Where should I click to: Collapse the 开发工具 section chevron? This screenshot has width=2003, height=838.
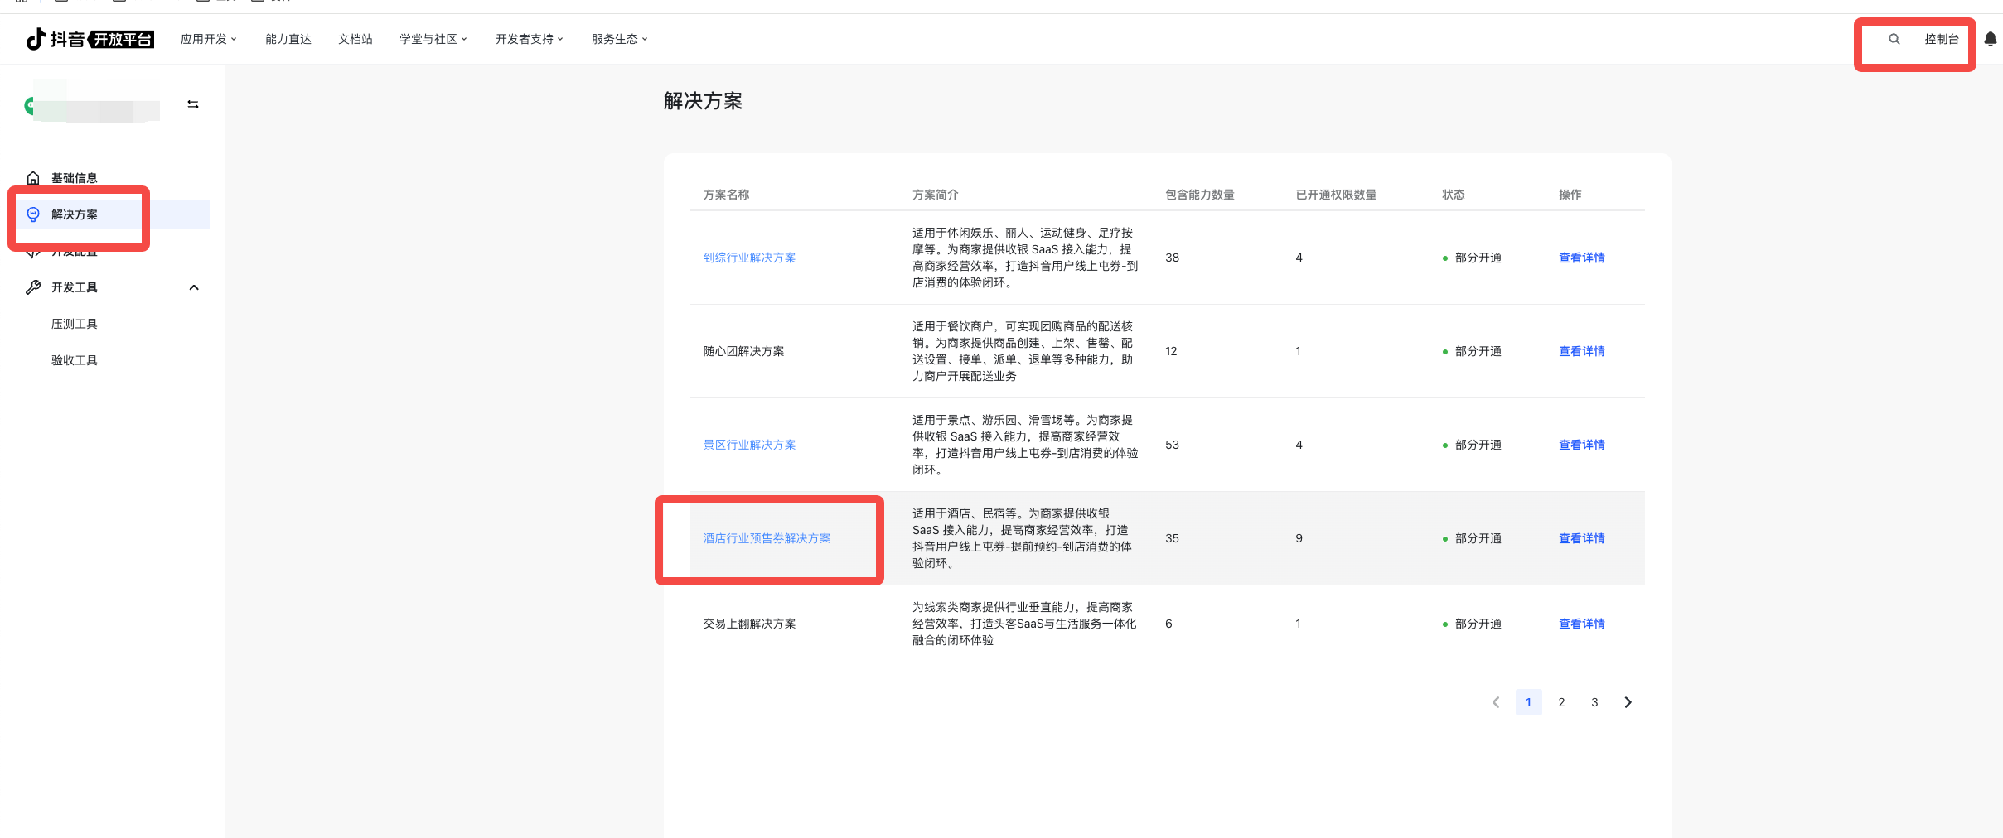[x=194, y=287]
